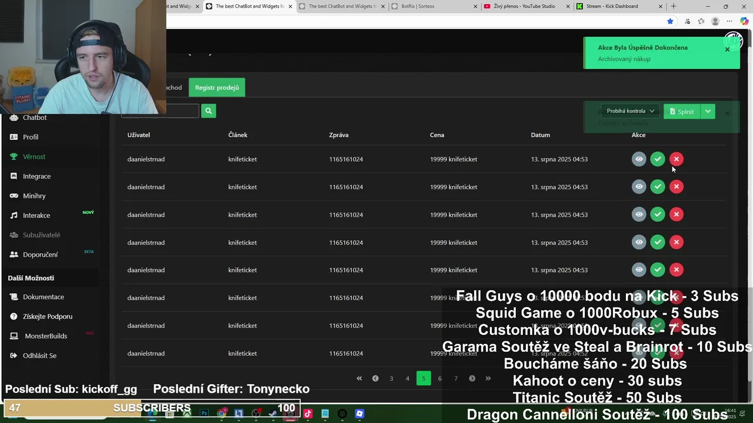This screenshot has height=423, width=753.
Task: Open the Probíhá kontrola status dropdown
Action: point(630,111)
